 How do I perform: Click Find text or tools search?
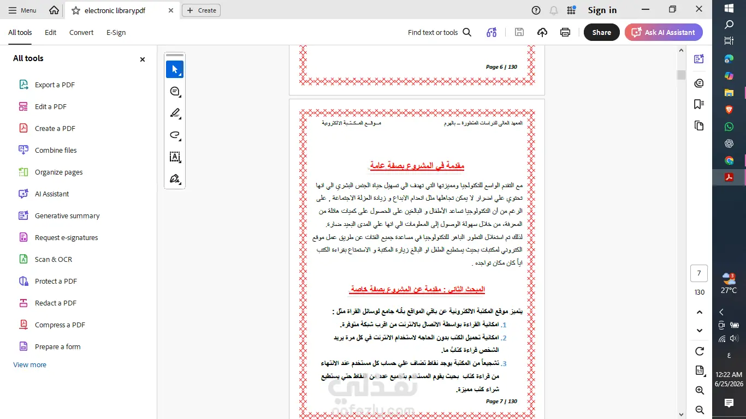(x=440, y=32)
